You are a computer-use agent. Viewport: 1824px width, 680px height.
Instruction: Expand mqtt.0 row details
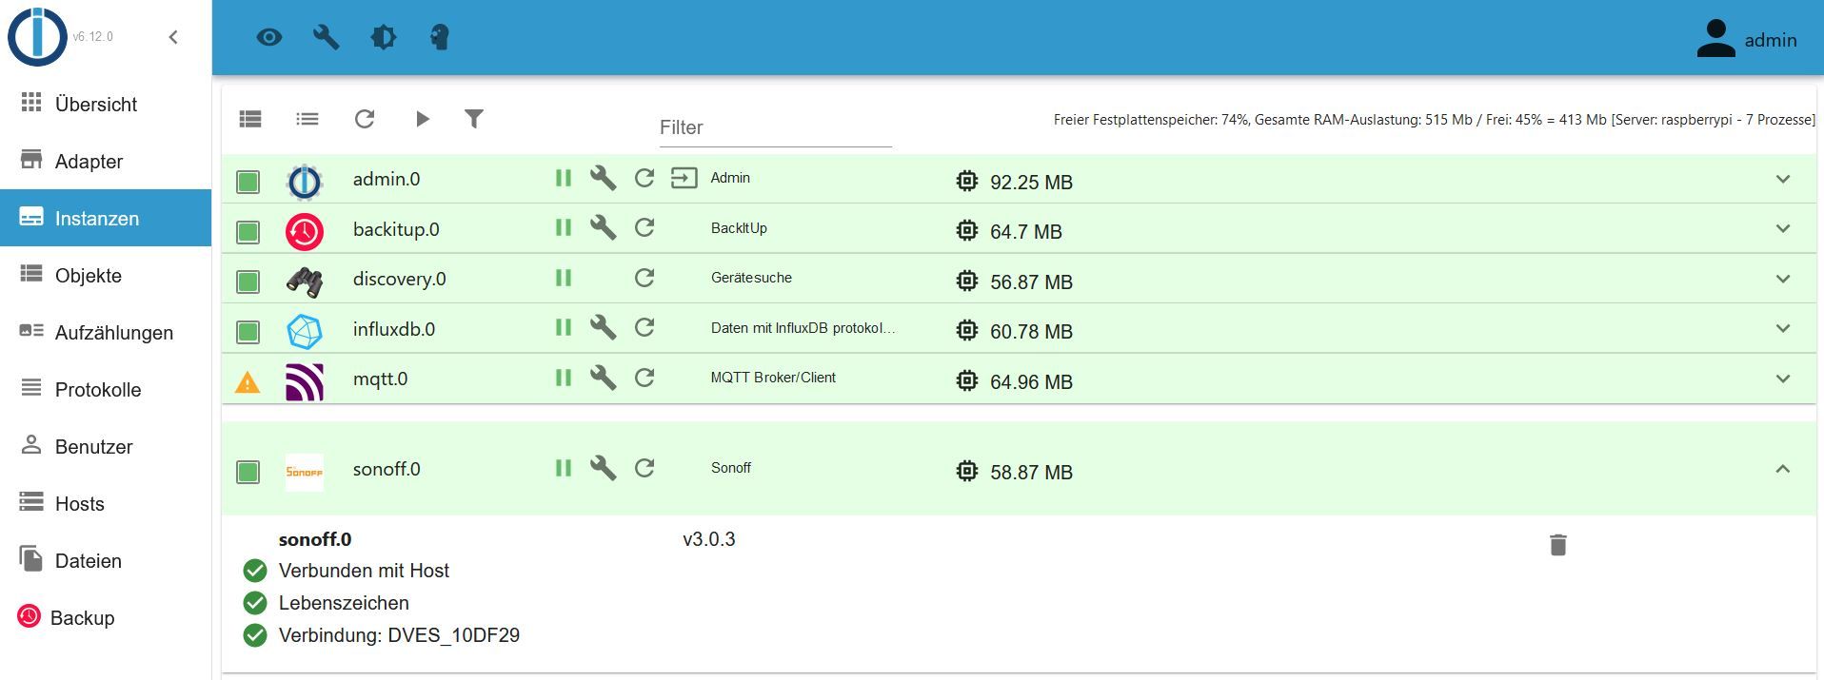click(1783, 379)
